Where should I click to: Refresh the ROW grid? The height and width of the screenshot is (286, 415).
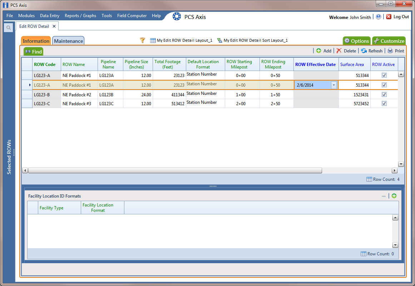(x=372, y=51)
